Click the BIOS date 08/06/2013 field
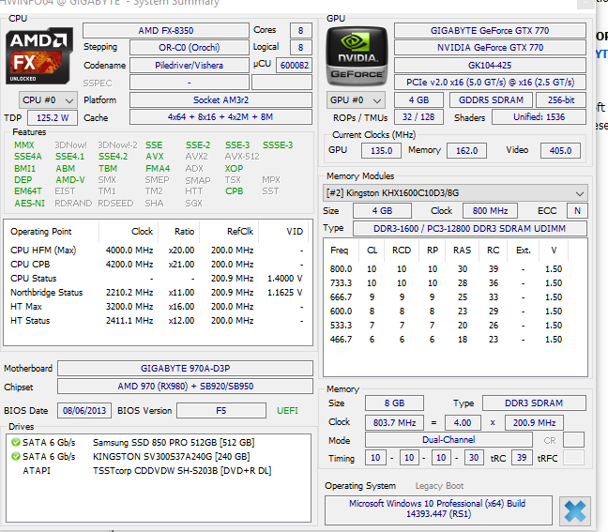Viewport: 608px width, 532px height. [x=84, y=411]
